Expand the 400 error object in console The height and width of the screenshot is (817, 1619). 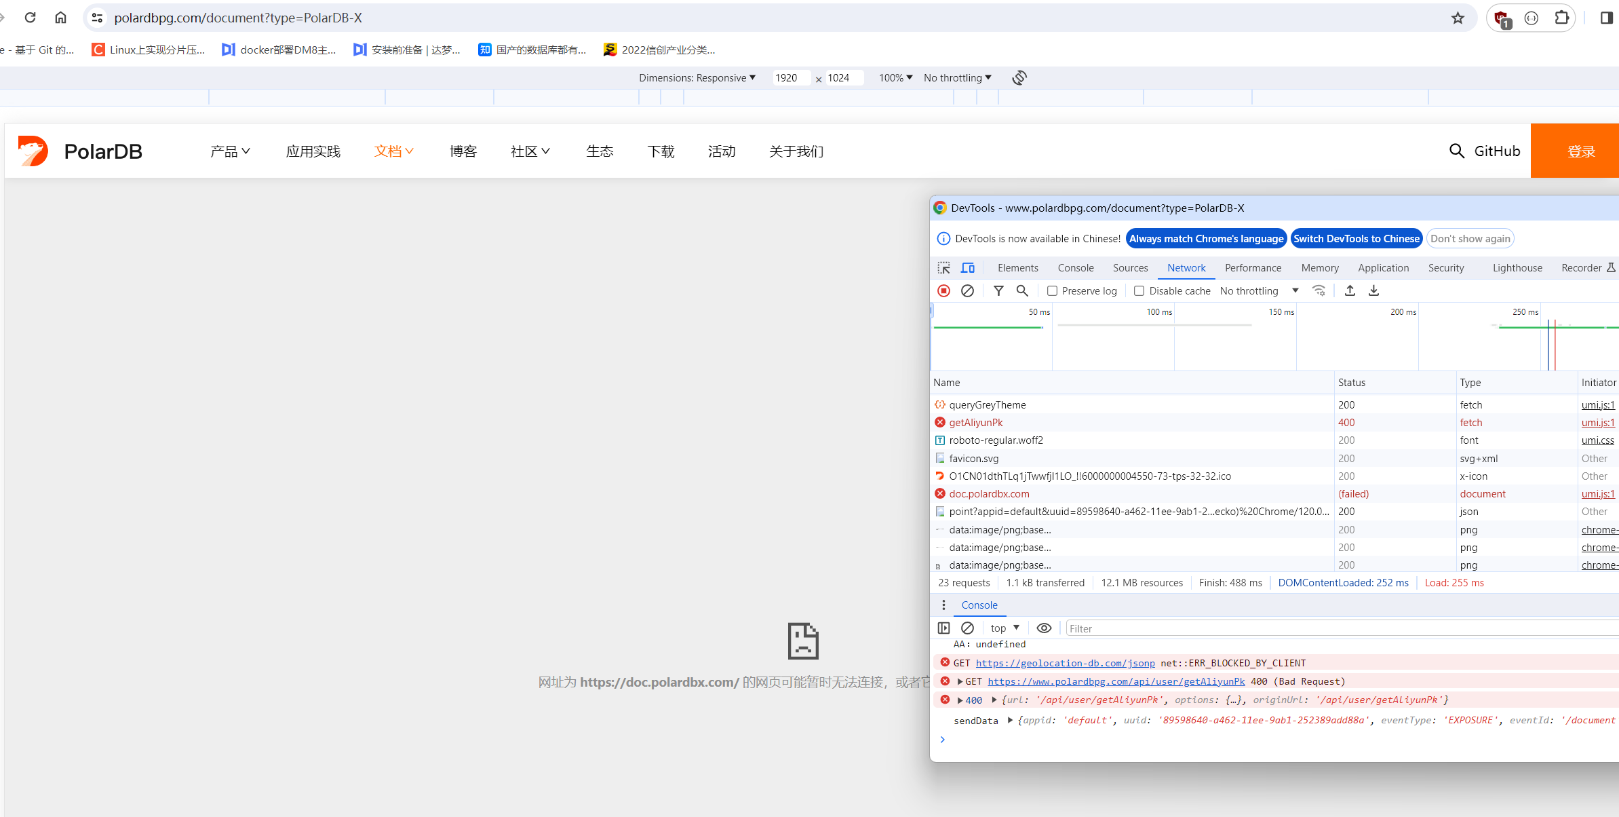[960, 700]
